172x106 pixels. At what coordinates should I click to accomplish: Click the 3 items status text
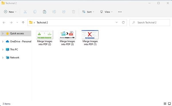click(7, 104)
